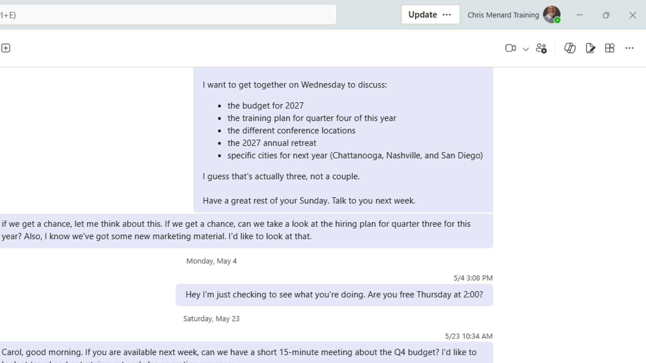Open the ellipsis menu beside Update

click(447, 14)
